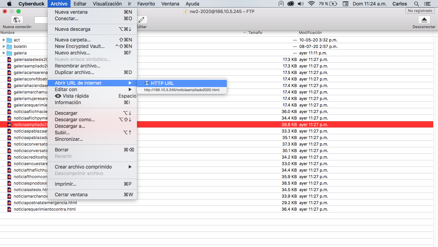The image size is (438, 247).
Task: Choose Descargar menu item
Action: pyautogui.click(x=92, y=113)
